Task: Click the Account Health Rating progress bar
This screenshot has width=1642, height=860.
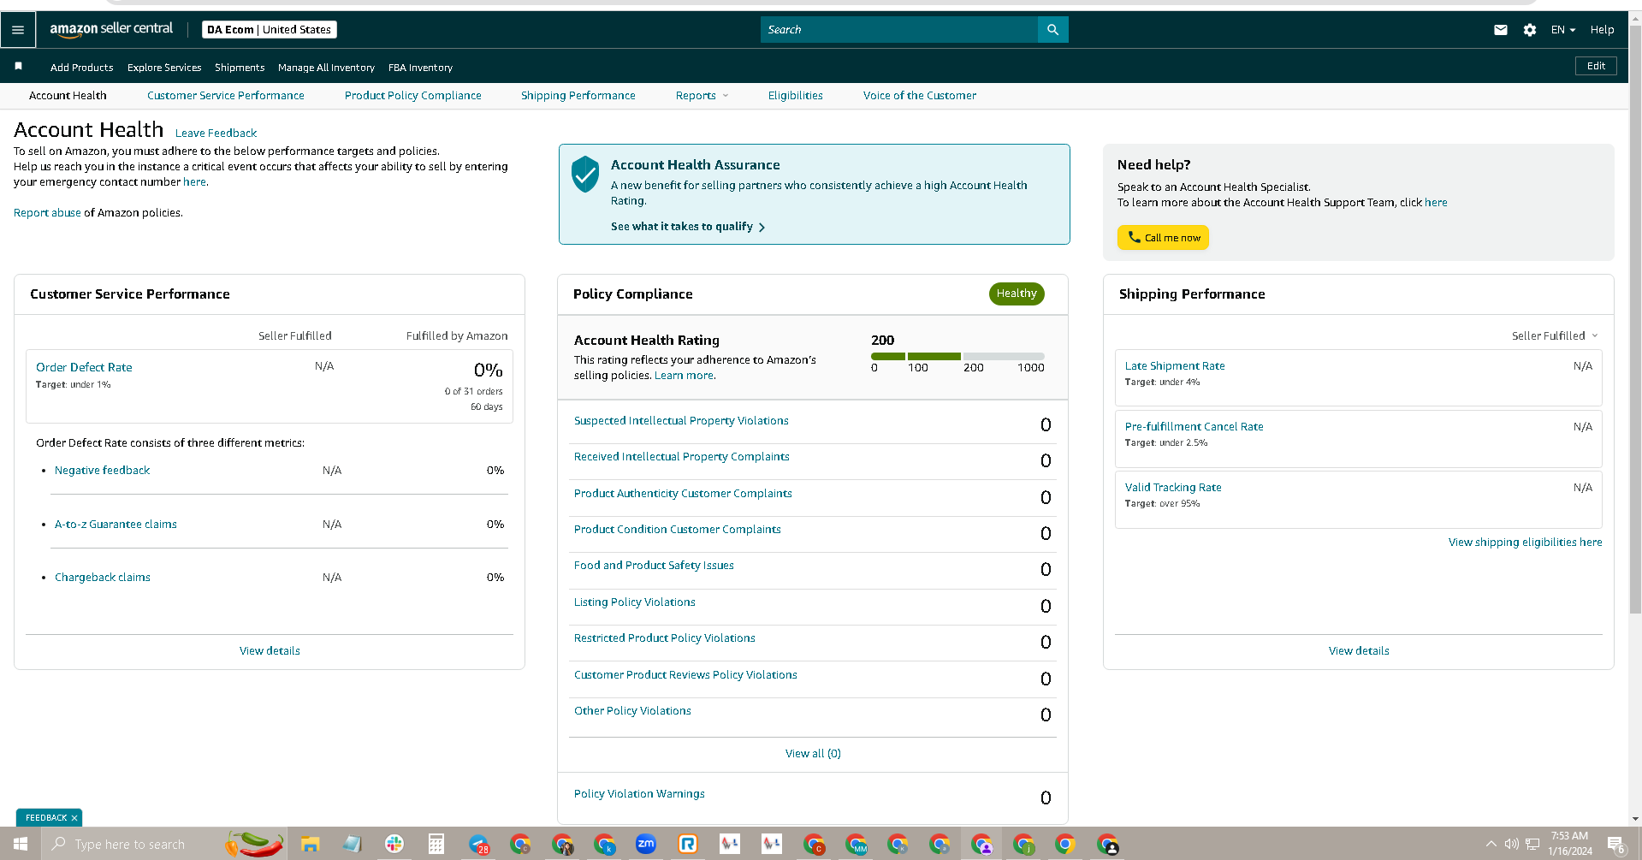Action: click(957, 356)
